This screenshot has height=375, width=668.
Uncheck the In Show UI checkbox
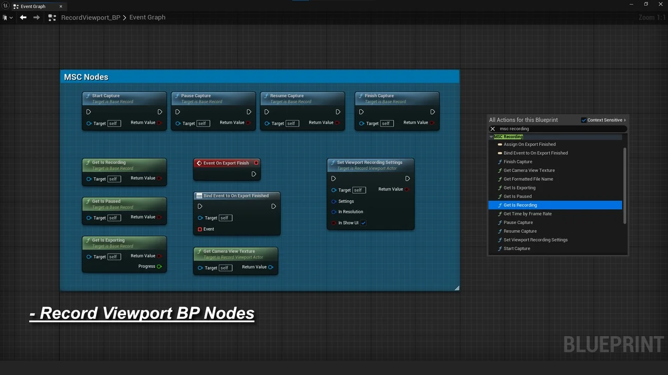363,223
